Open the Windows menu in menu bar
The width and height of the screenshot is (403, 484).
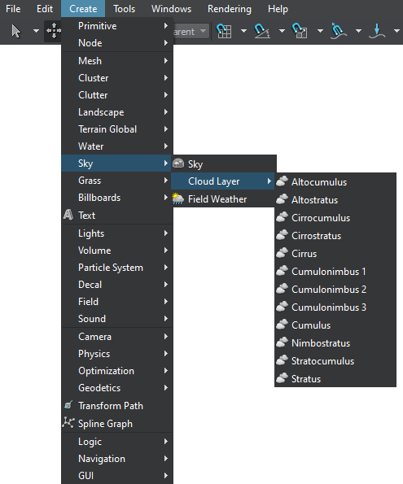171,9
